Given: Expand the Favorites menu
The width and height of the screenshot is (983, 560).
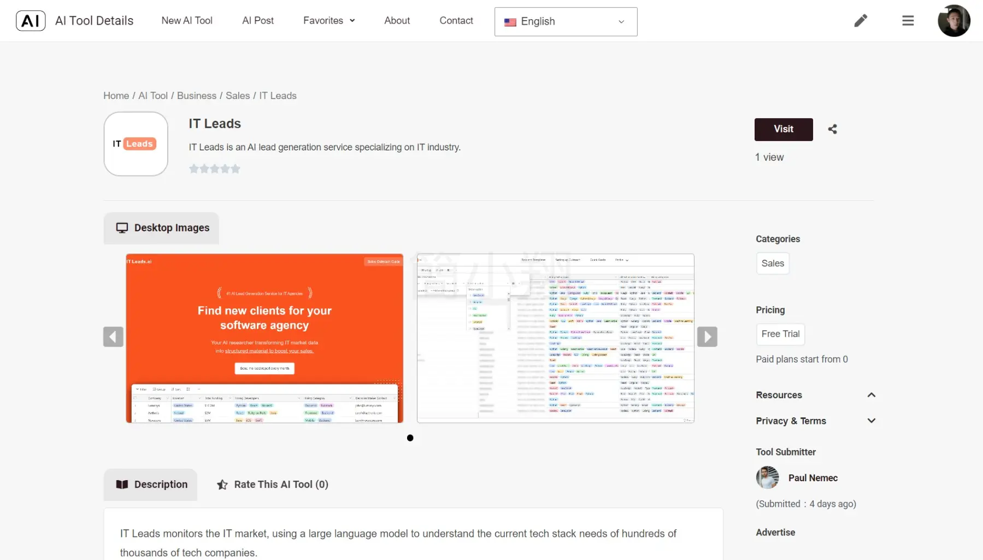Looking at the screenshot, I should point(329,21).
